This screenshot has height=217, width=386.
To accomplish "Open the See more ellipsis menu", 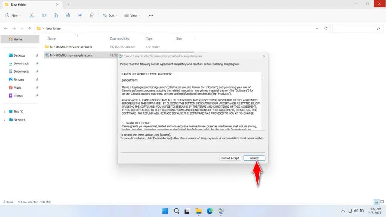I will click(151, 15).
